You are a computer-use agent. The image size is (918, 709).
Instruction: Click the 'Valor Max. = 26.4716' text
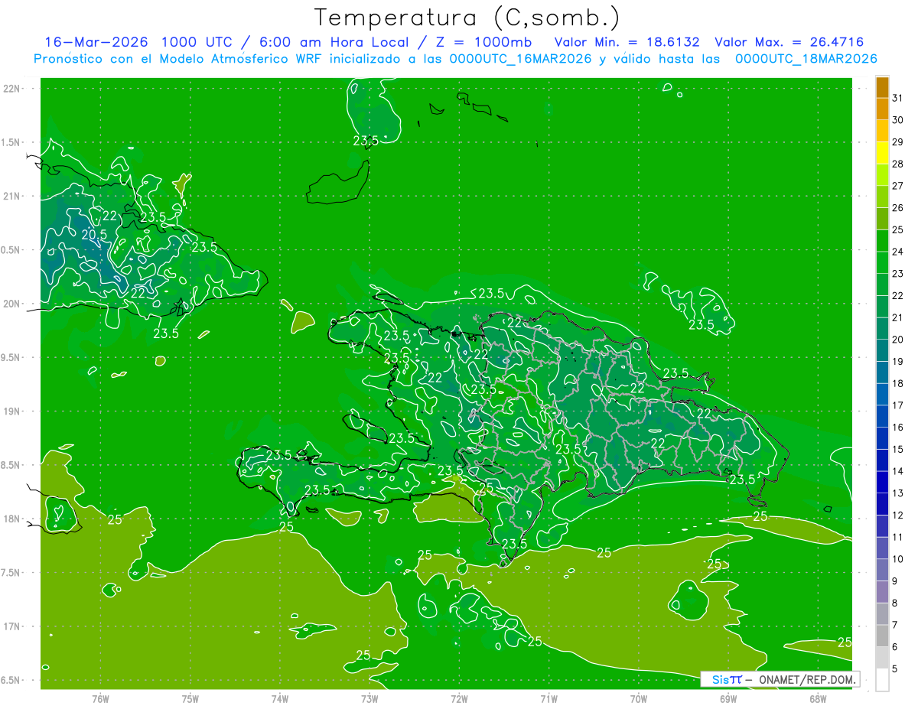[789, 42]
